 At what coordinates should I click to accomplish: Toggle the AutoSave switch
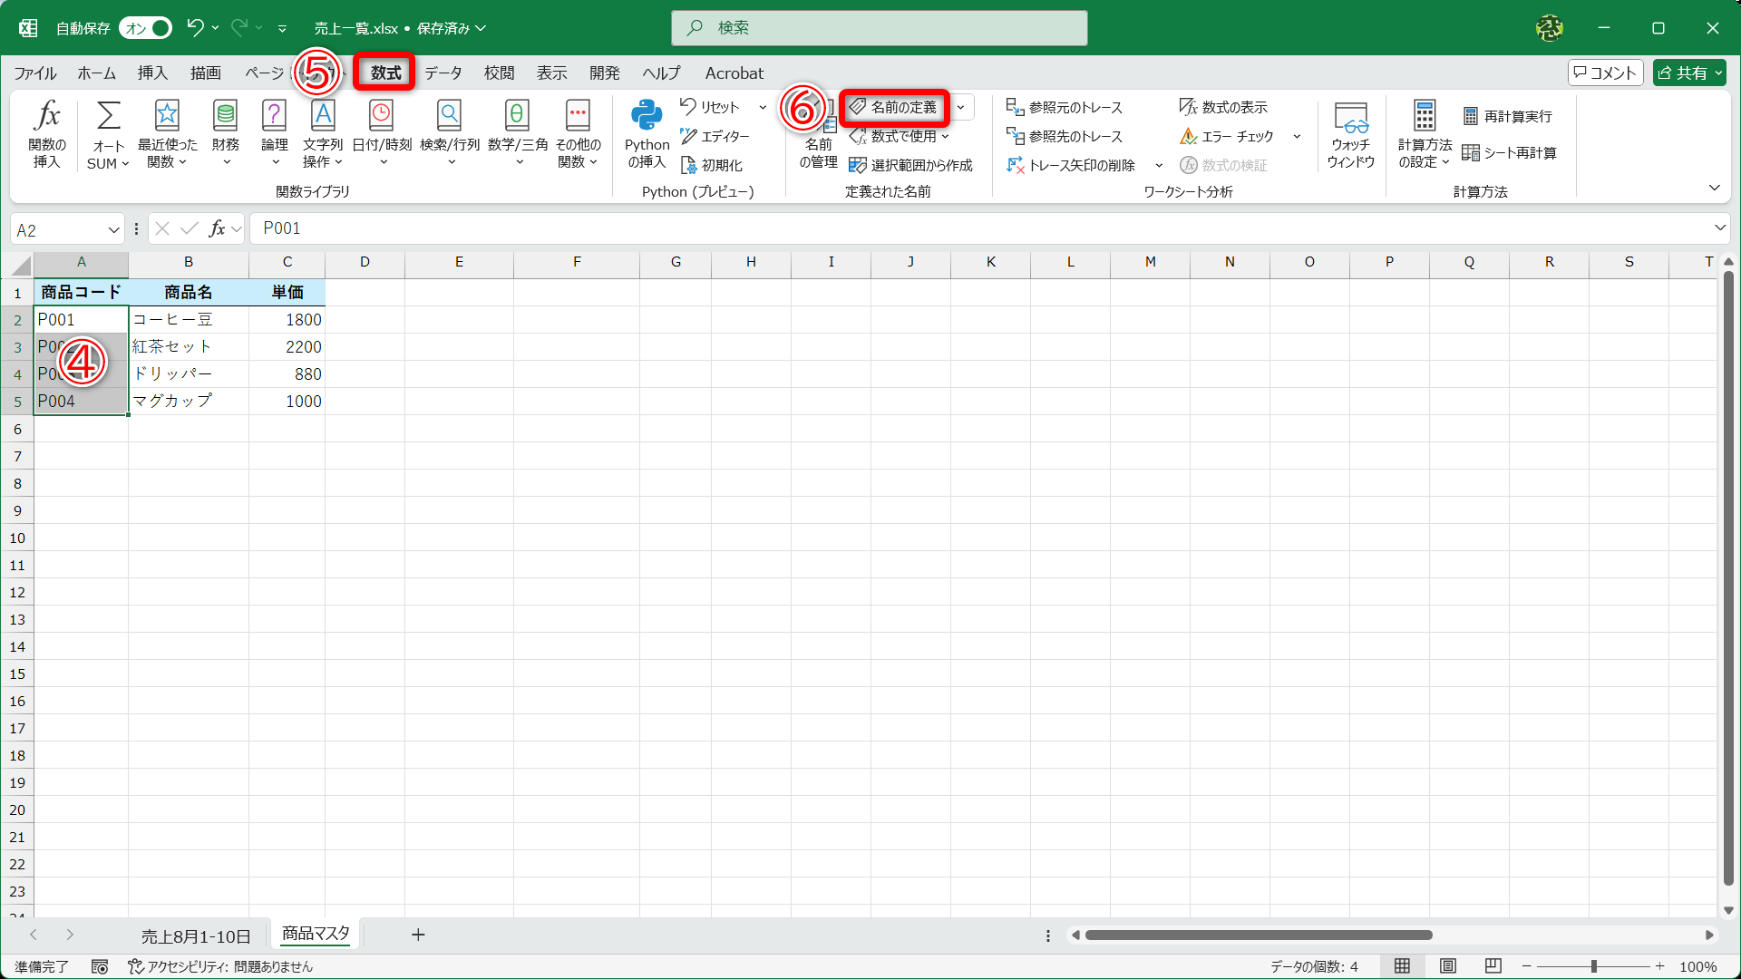point(146,28)
